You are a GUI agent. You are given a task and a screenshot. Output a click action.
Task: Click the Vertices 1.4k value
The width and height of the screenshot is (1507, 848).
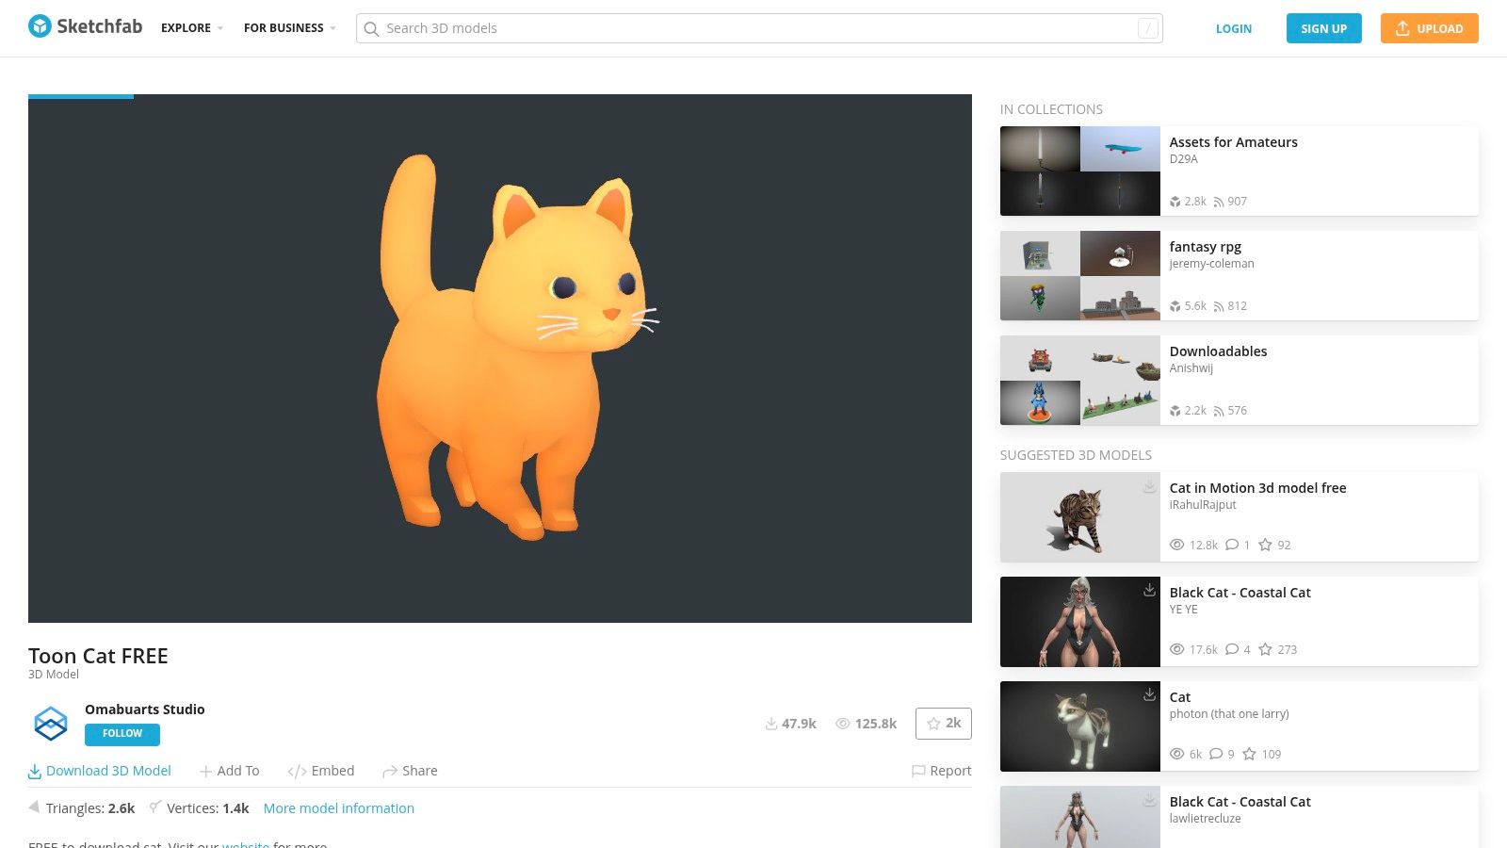click(236, 808)
